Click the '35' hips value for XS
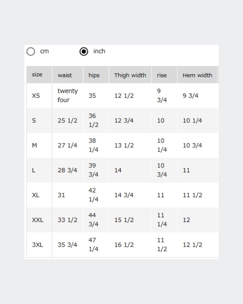243x304 pixels. pos(92,96)
